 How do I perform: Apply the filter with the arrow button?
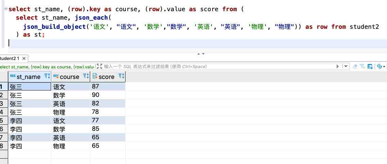[x=338, y=66]
